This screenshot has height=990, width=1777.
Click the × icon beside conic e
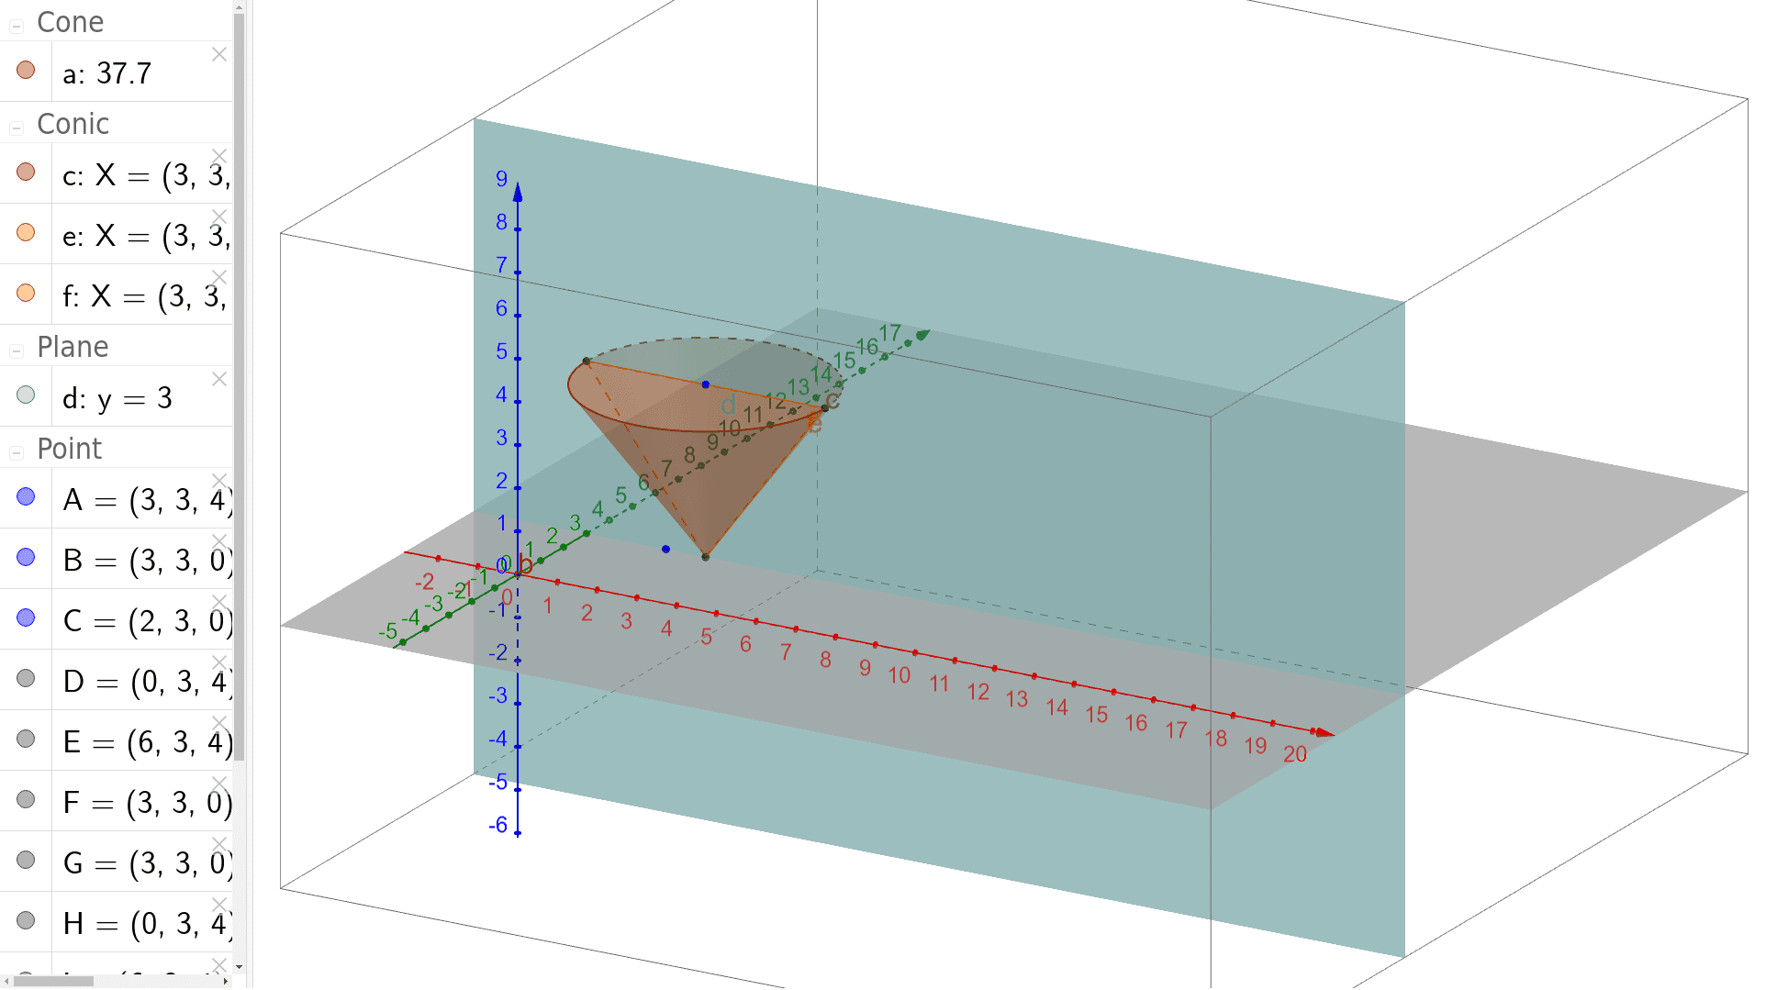point(219,217)
